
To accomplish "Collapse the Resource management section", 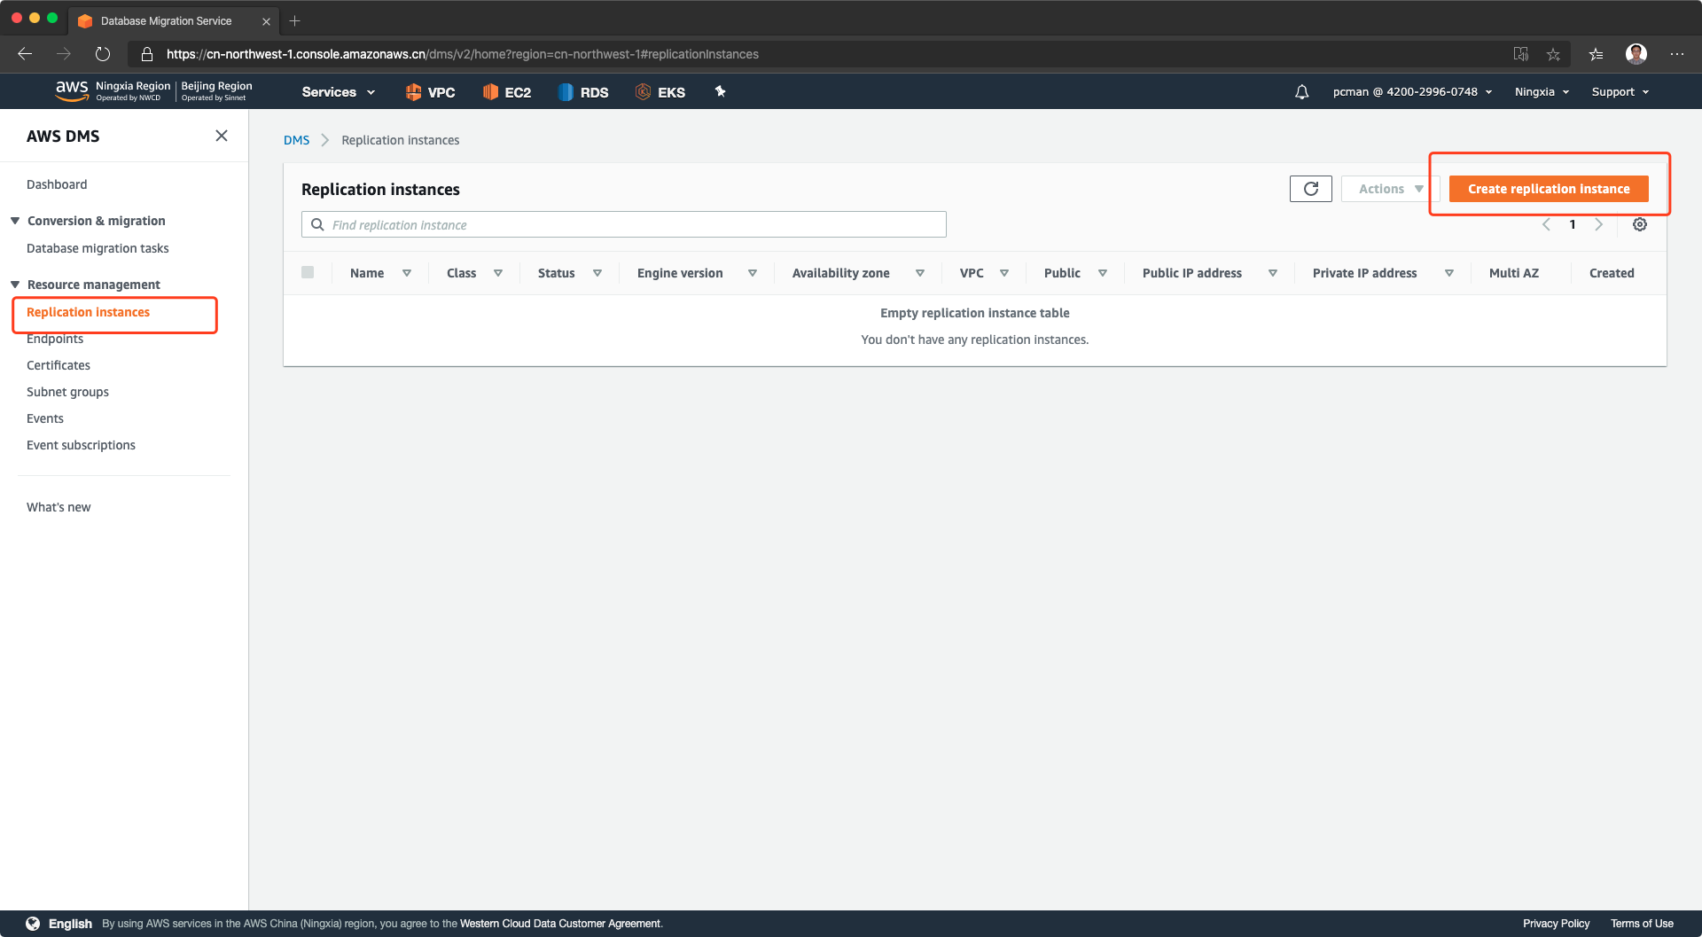I will tap(15, 285).
